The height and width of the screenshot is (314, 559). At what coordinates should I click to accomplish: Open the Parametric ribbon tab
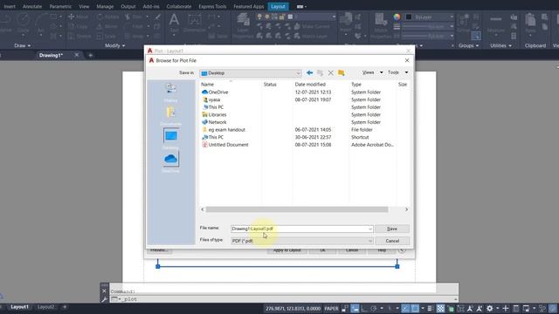pyautogui.click(x=60, y=6)
